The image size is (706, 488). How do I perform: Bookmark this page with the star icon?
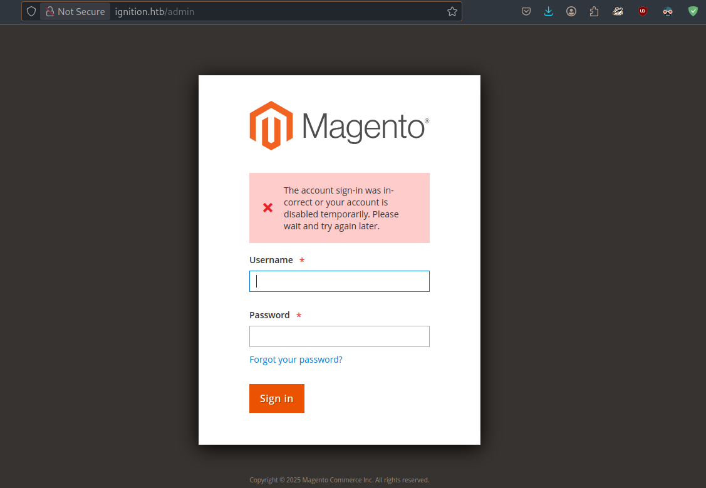[452, 12]
